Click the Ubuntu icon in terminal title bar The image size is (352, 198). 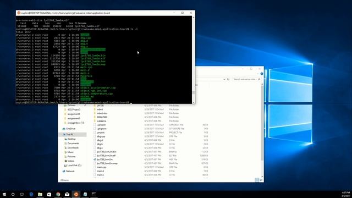19,13
